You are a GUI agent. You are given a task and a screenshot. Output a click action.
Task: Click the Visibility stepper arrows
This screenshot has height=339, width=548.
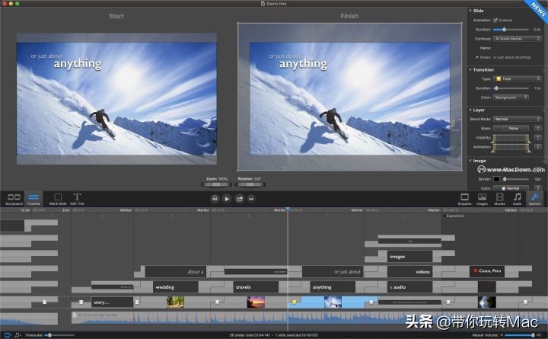click(x=538, y=138)
